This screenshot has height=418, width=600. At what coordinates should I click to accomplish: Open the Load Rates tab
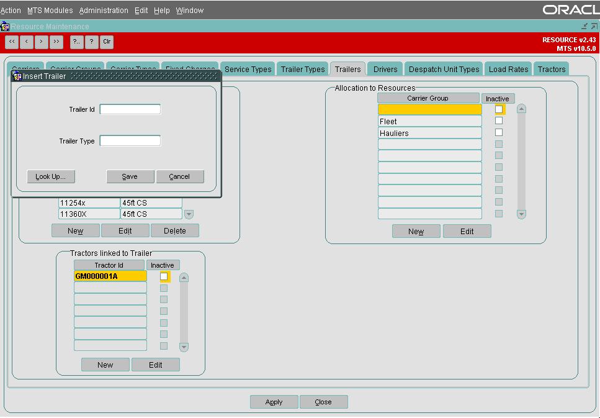(508, 69)
